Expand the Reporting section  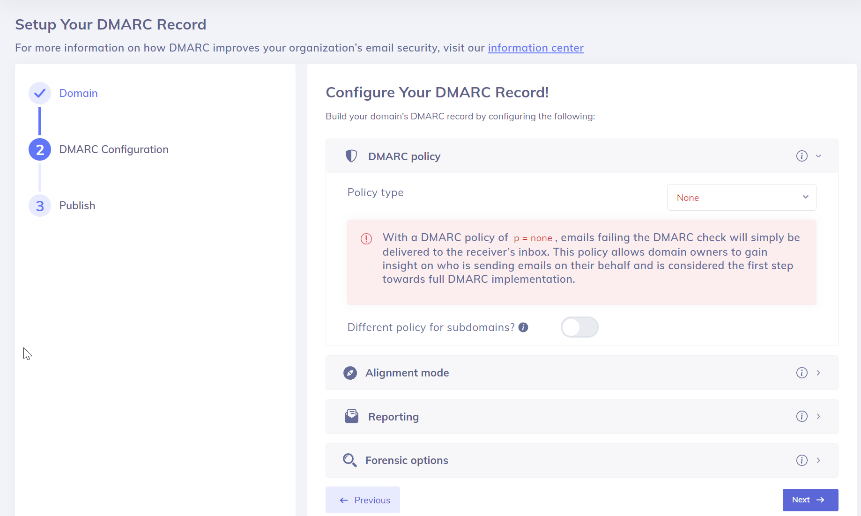click(x=818, y=416)
